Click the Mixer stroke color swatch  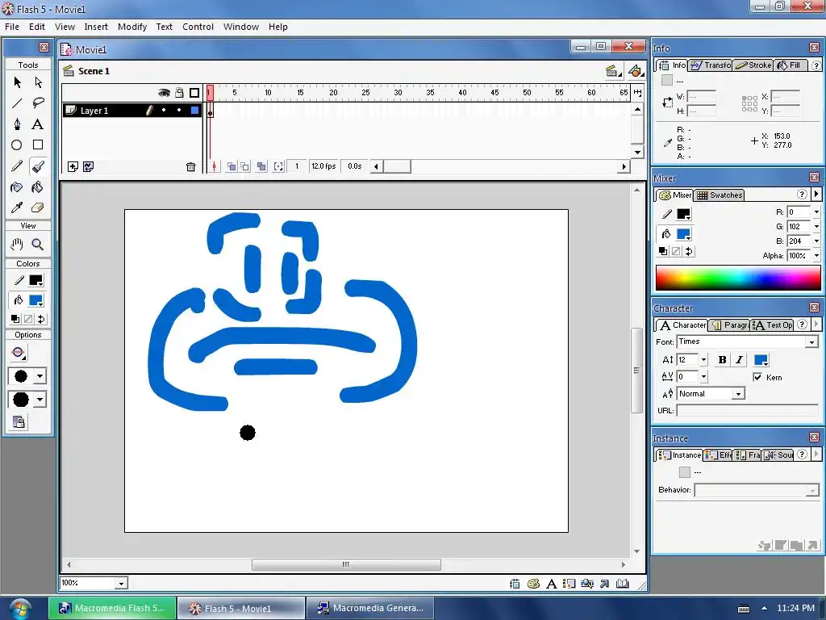[x=683, y=214]
